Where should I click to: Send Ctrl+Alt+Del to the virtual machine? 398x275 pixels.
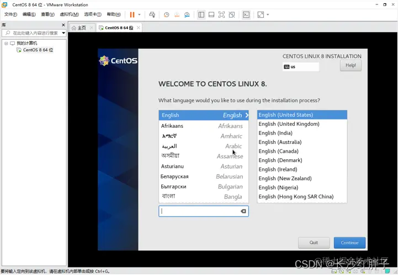[x=152, y=15]
